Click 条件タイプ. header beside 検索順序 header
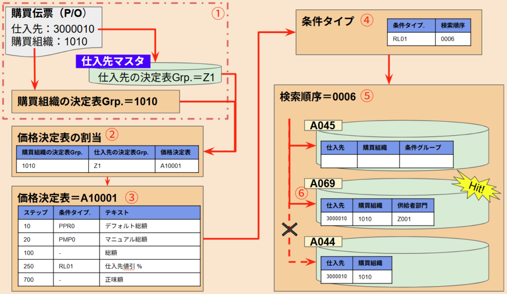This screenshot has height=294, width=507. tap(411, 26)
